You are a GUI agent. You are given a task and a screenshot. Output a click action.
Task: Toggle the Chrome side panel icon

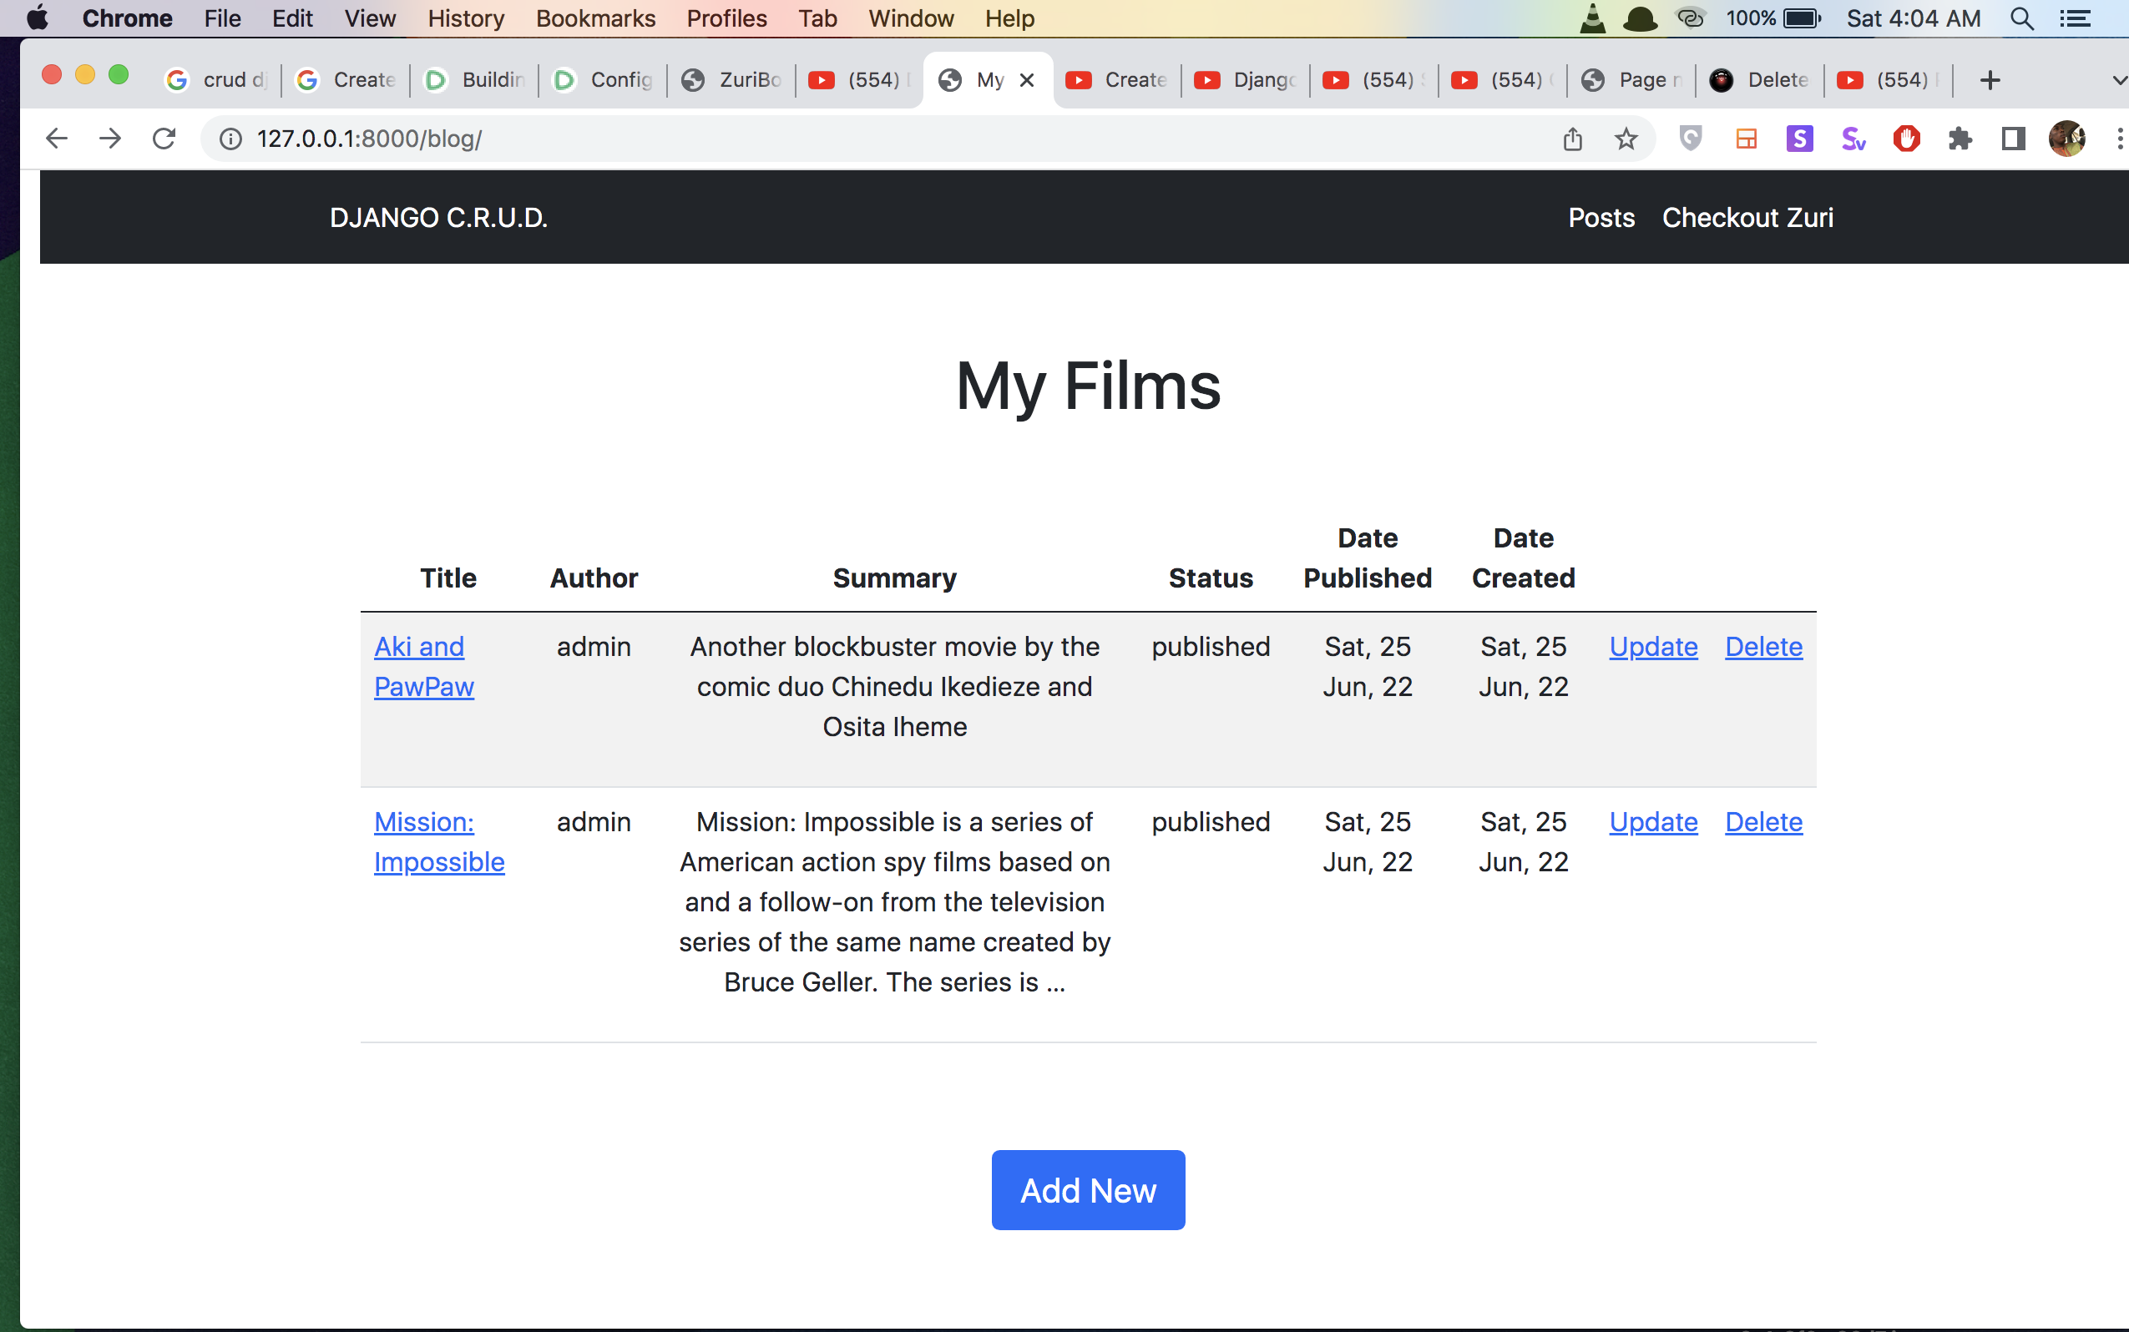[2014, 139]
